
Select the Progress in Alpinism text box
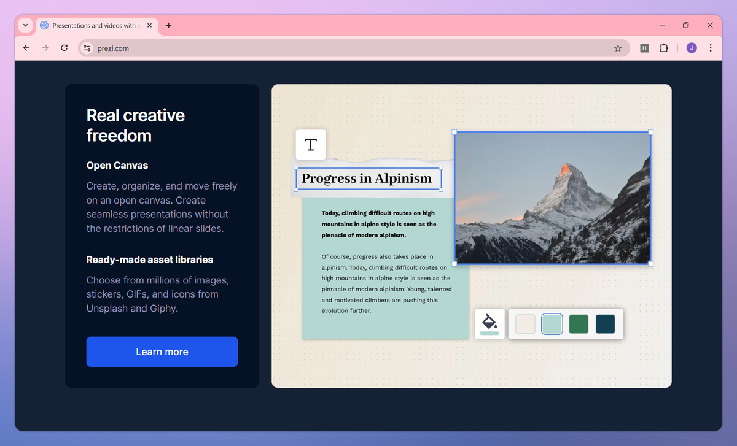pos(367,178)
